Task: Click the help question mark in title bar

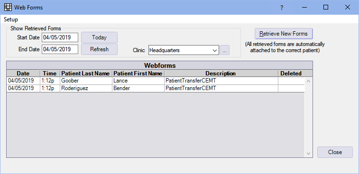Action: (282, 8)
